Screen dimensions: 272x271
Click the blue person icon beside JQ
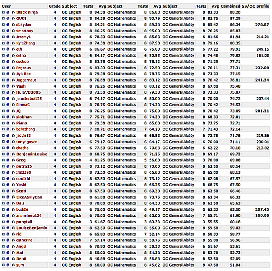point(8,111)
